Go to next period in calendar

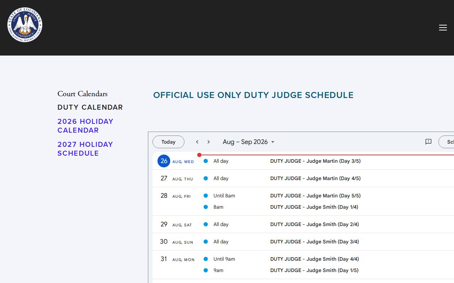(x=209, y=142)
